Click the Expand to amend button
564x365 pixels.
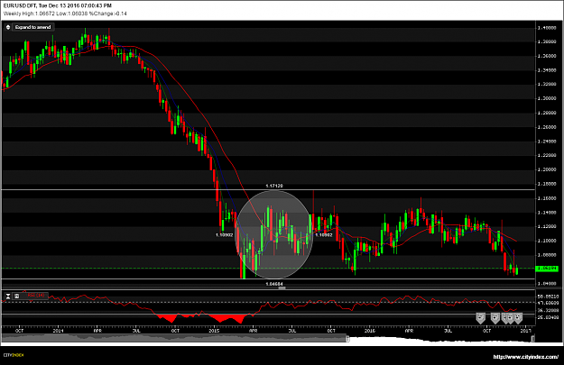click(32, 27)
